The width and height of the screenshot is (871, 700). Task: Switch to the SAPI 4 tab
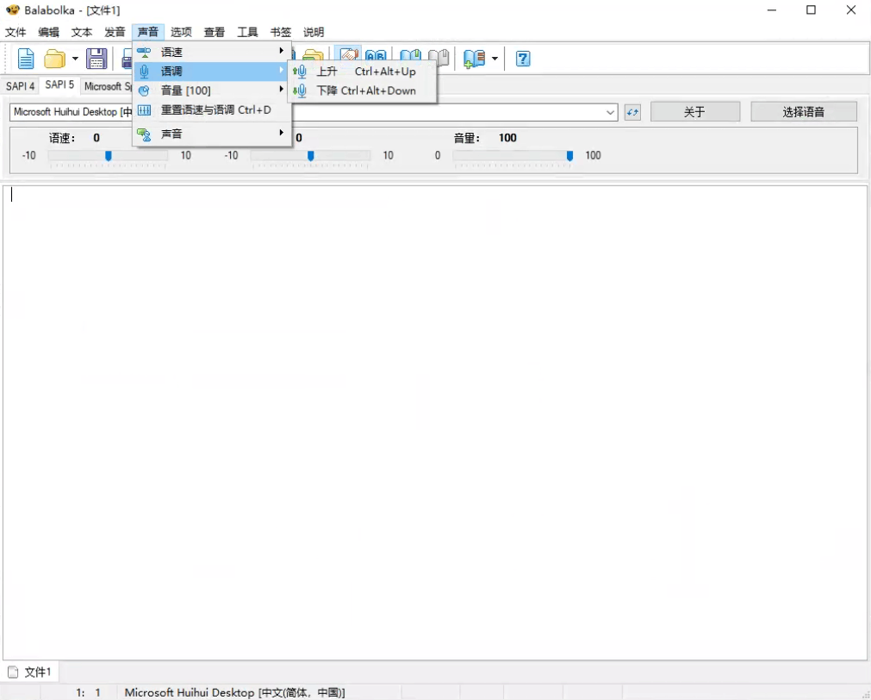(x=20, y=86)
